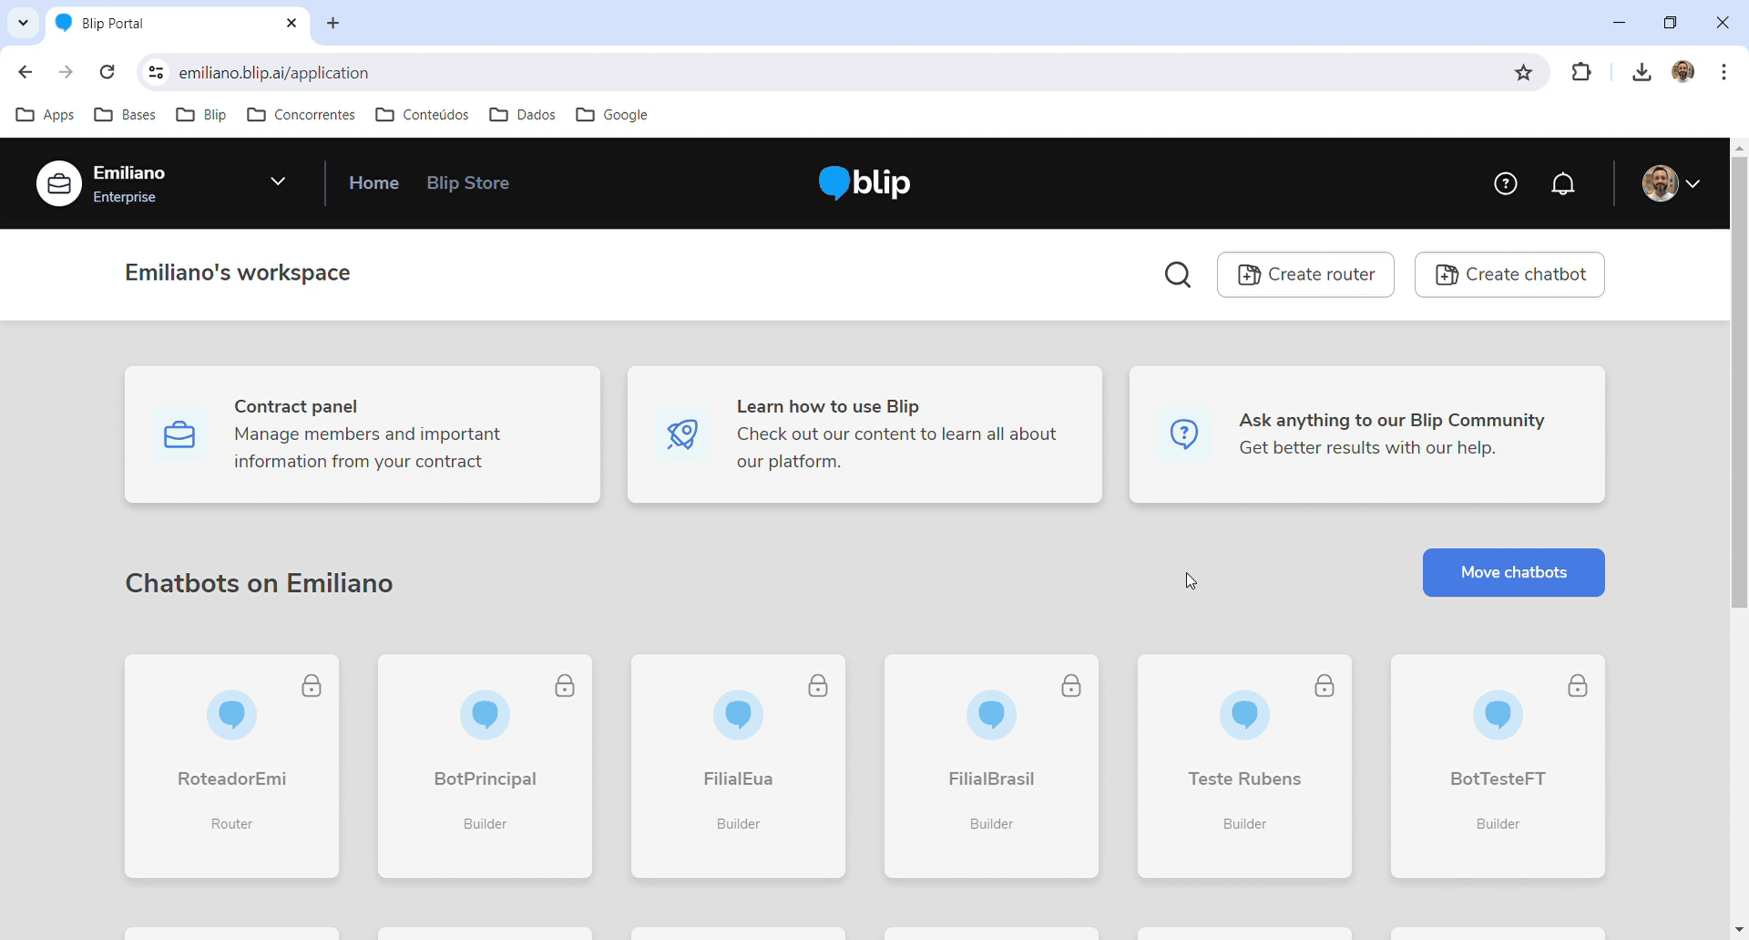The height and width of the screenshot is (940, 1749).
Task: Click the BotPrincipal chatbot avatar
Action: (x=486, y=715)
